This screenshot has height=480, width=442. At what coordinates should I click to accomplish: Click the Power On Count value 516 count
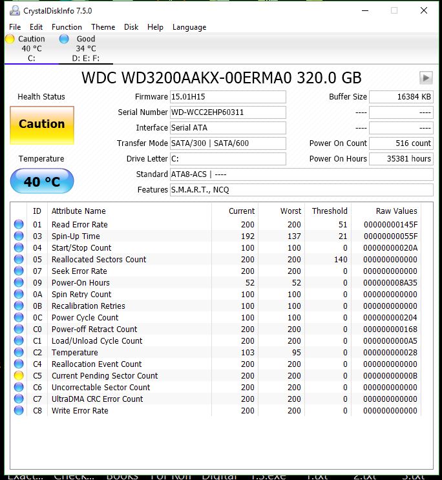(401, 143)
